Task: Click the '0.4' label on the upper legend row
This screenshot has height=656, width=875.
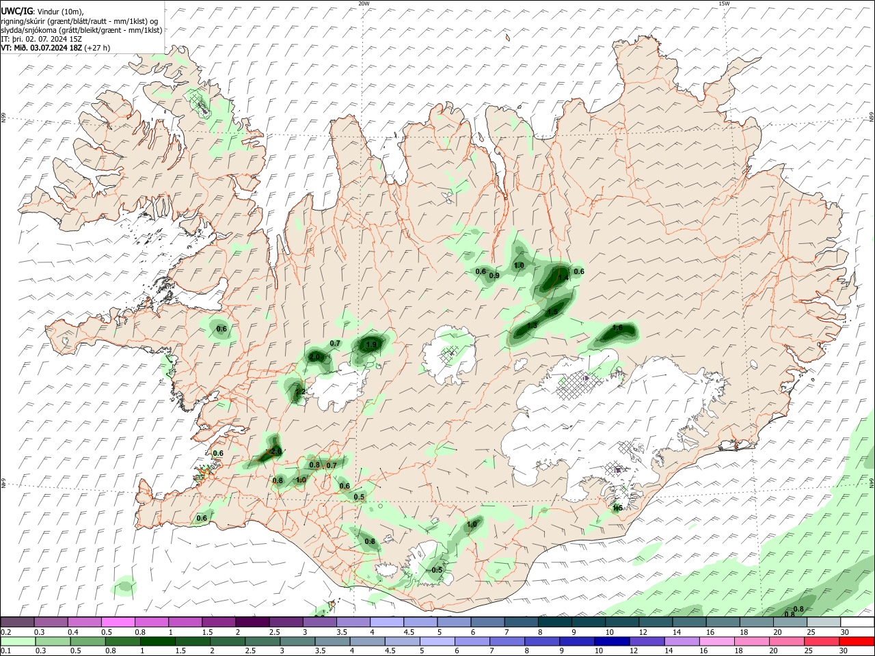Action: pos(73,631)
